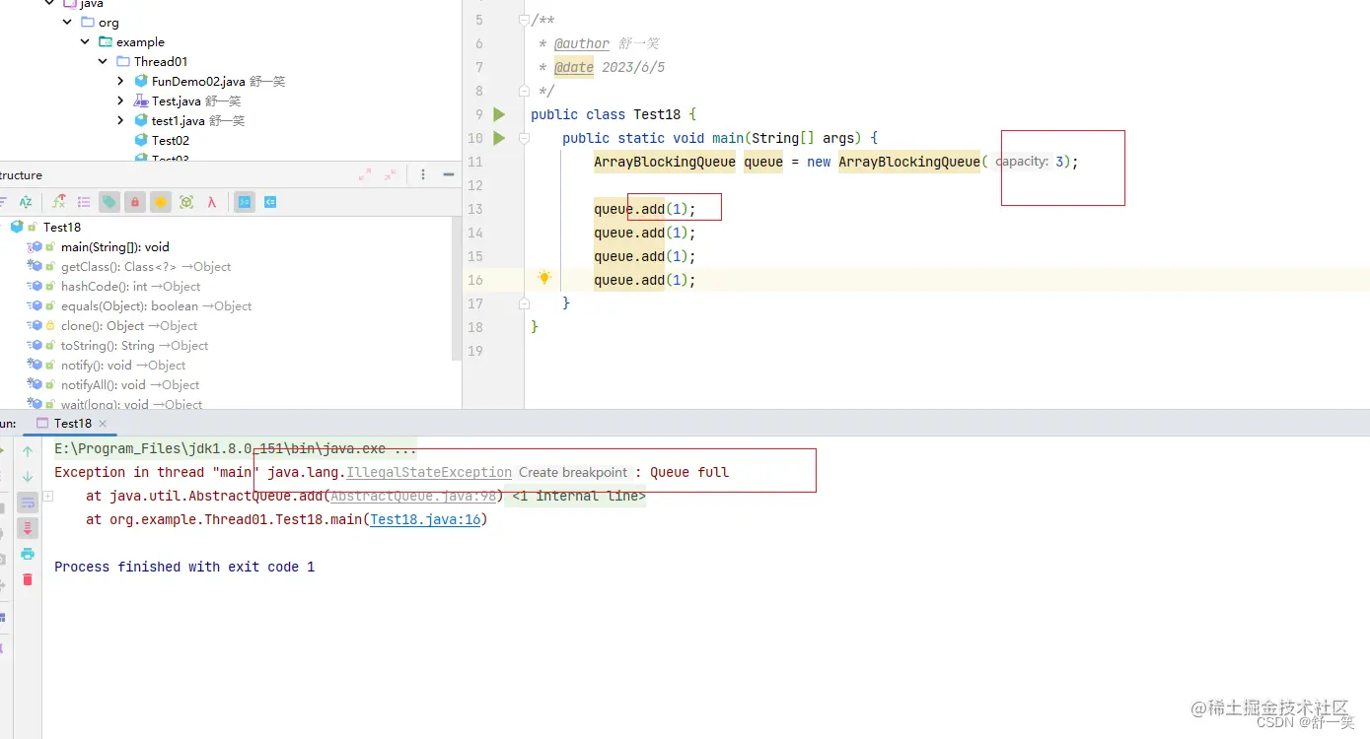Select toString(): String in Structure
This screenshot has height=739, width=1370.
[x=135, y=345]
